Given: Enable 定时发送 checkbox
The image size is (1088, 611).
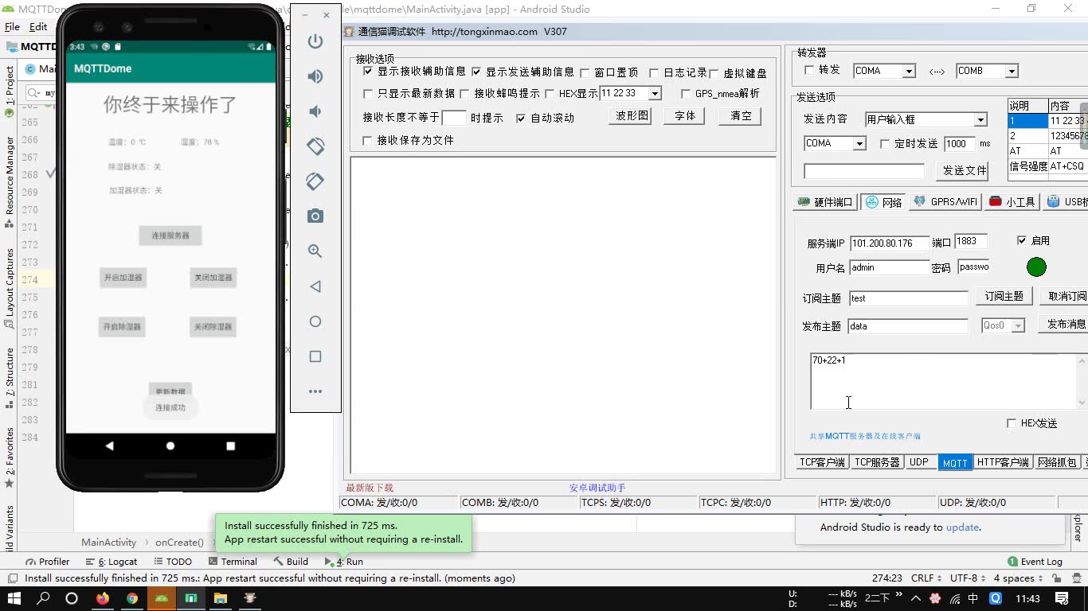Looking at the screenshot, I should point(885,144).
